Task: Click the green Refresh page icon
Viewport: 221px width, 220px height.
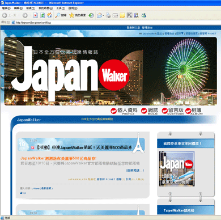Action: tap(42, 15)
